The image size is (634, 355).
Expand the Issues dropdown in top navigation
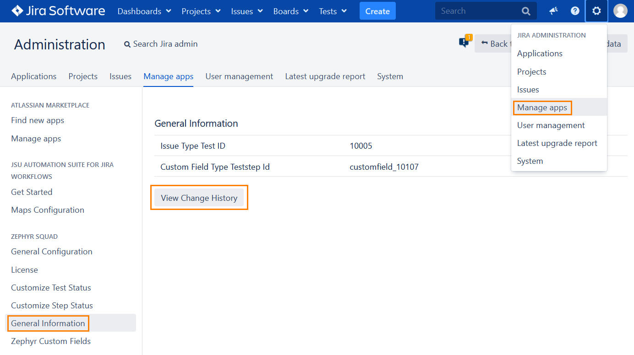247,11
